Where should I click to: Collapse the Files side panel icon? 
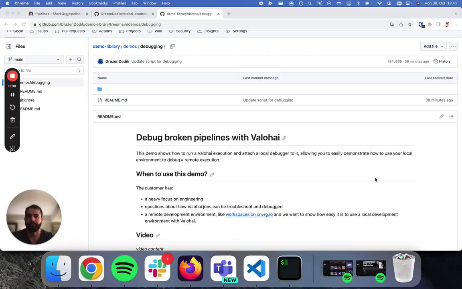click(9, 46)
